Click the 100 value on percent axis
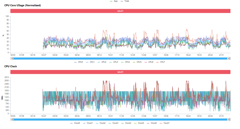 pos(7,16)
